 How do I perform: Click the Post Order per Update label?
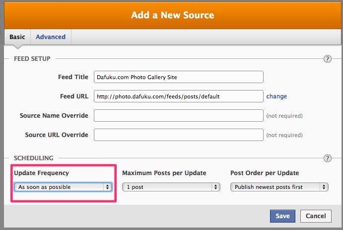pos(265,173)
